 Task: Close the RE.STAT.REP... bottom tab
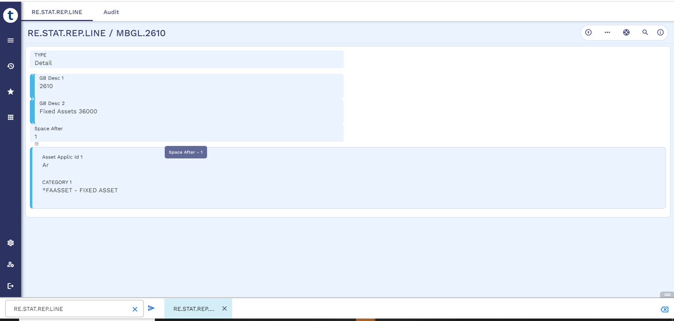[224, 308]
